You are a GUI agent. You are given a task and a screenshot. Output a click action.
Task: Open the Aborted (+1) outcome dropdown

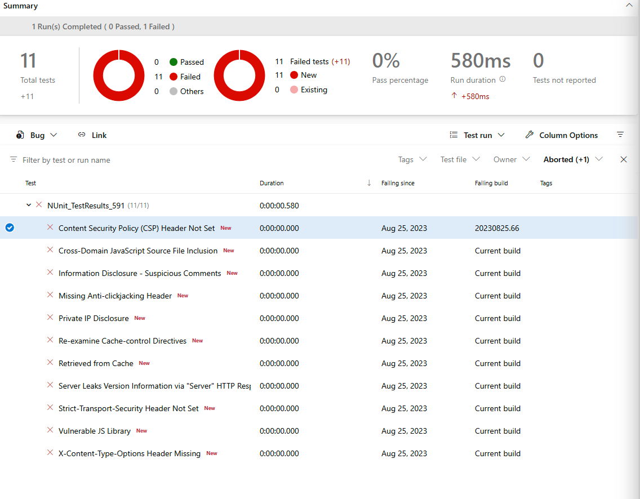tap(572, 159)
